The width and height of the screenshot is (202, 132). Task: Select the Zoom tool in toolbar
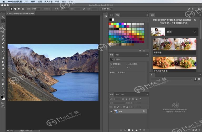[3, 87]
